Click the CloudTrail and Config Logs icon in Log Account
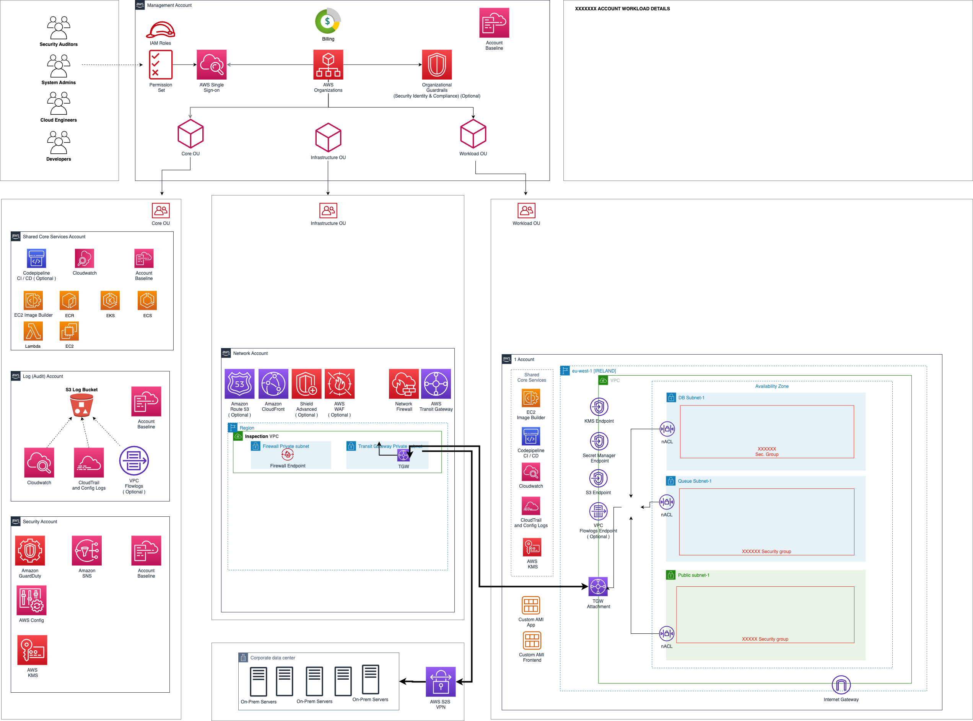The width and height of the screenshot is (973, 721). pyautogui.click(x=89, y=463)
